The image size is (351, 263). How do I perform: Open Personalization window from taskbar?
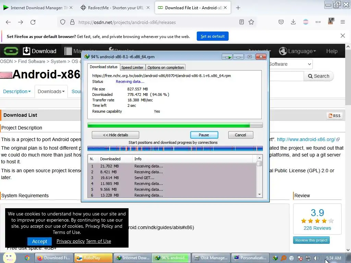pos(250,258)
